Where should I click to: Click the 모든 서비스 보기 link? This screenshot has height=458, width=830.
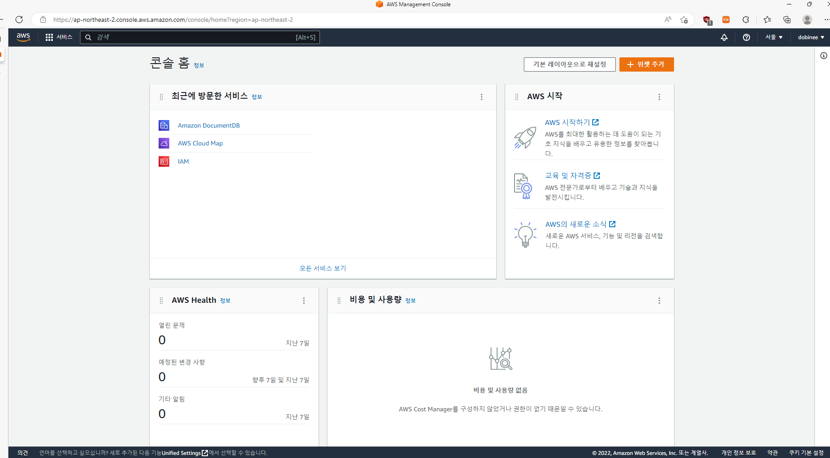323,268
